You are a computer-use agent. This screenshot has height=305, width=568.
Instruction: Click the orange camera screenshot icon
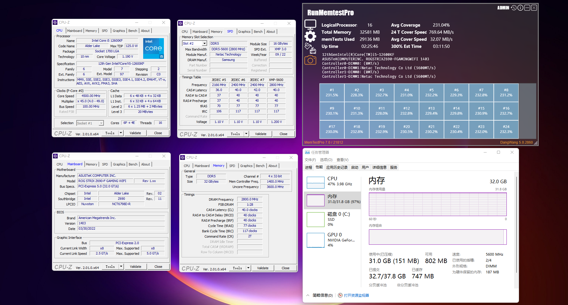click(310, 60)
